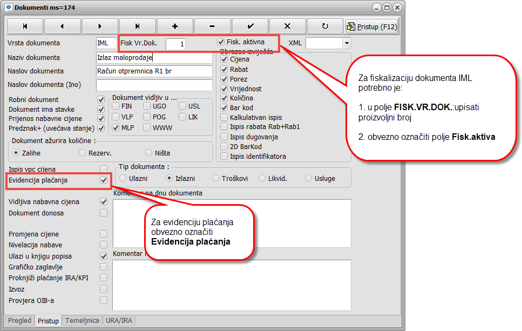
Task: Toggle the Količina checkbox
Action: click(x=224, y=98)
